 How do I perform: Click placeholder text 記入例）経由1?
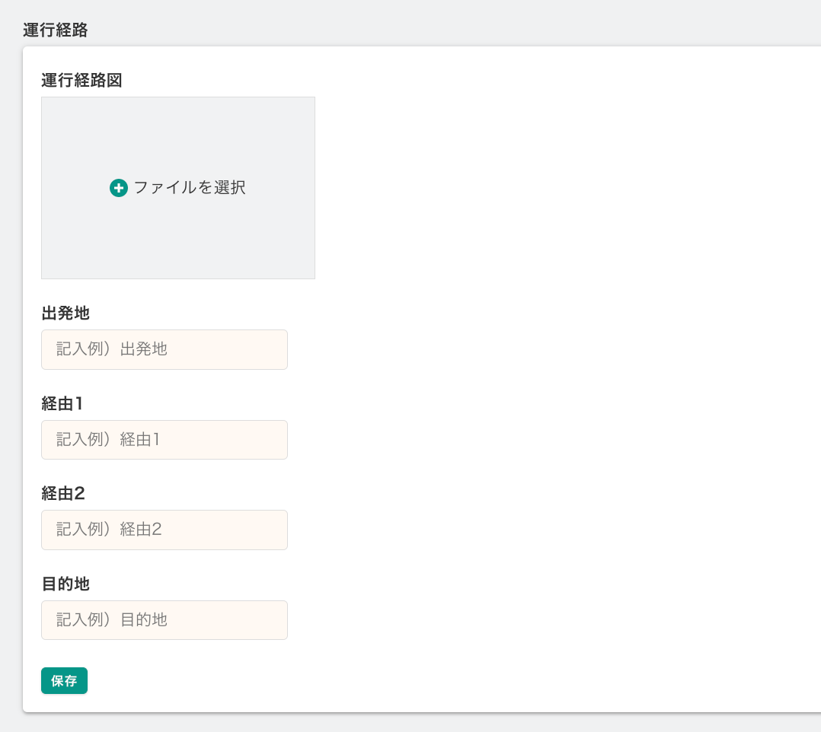(108, 440)
